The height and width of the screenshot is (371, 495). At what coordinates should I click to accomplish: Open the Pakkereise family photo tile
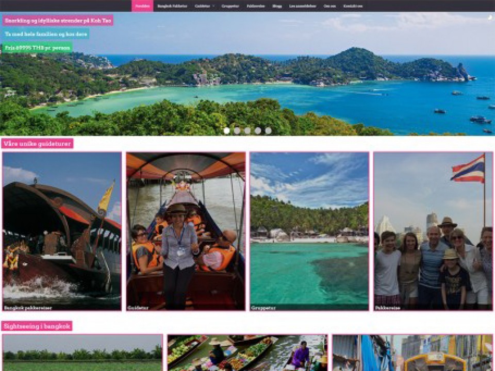point(433,231)
